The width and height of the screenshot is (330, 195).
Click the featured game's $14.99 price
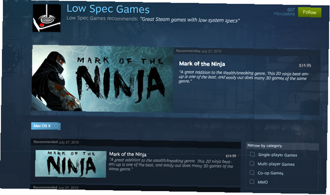305,65
